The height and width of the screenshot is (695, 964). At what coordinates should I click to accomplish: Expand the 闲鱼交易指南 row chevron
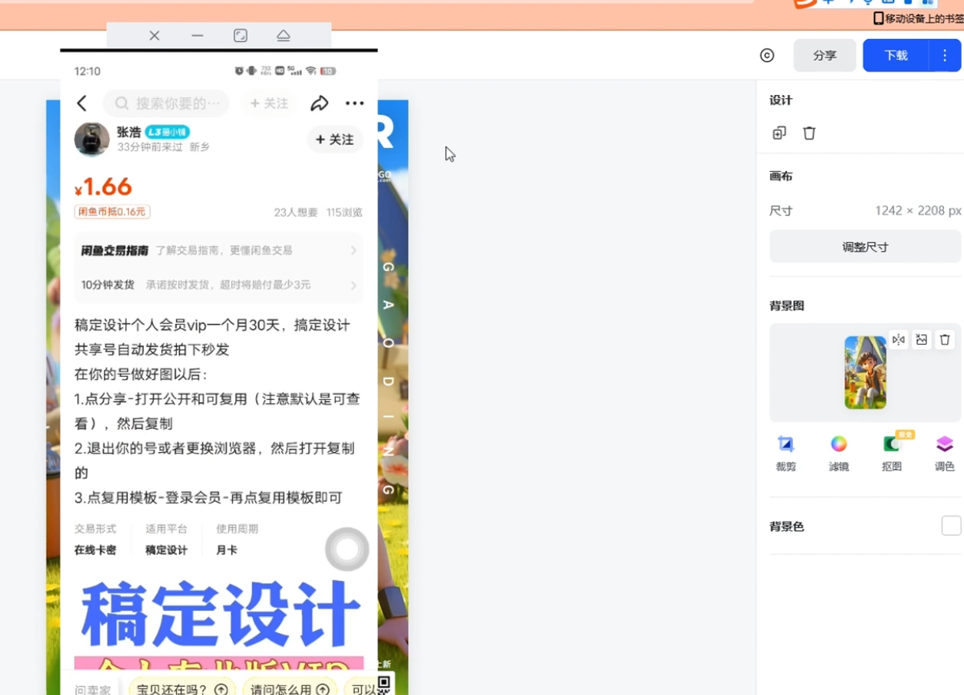(353, 251)
